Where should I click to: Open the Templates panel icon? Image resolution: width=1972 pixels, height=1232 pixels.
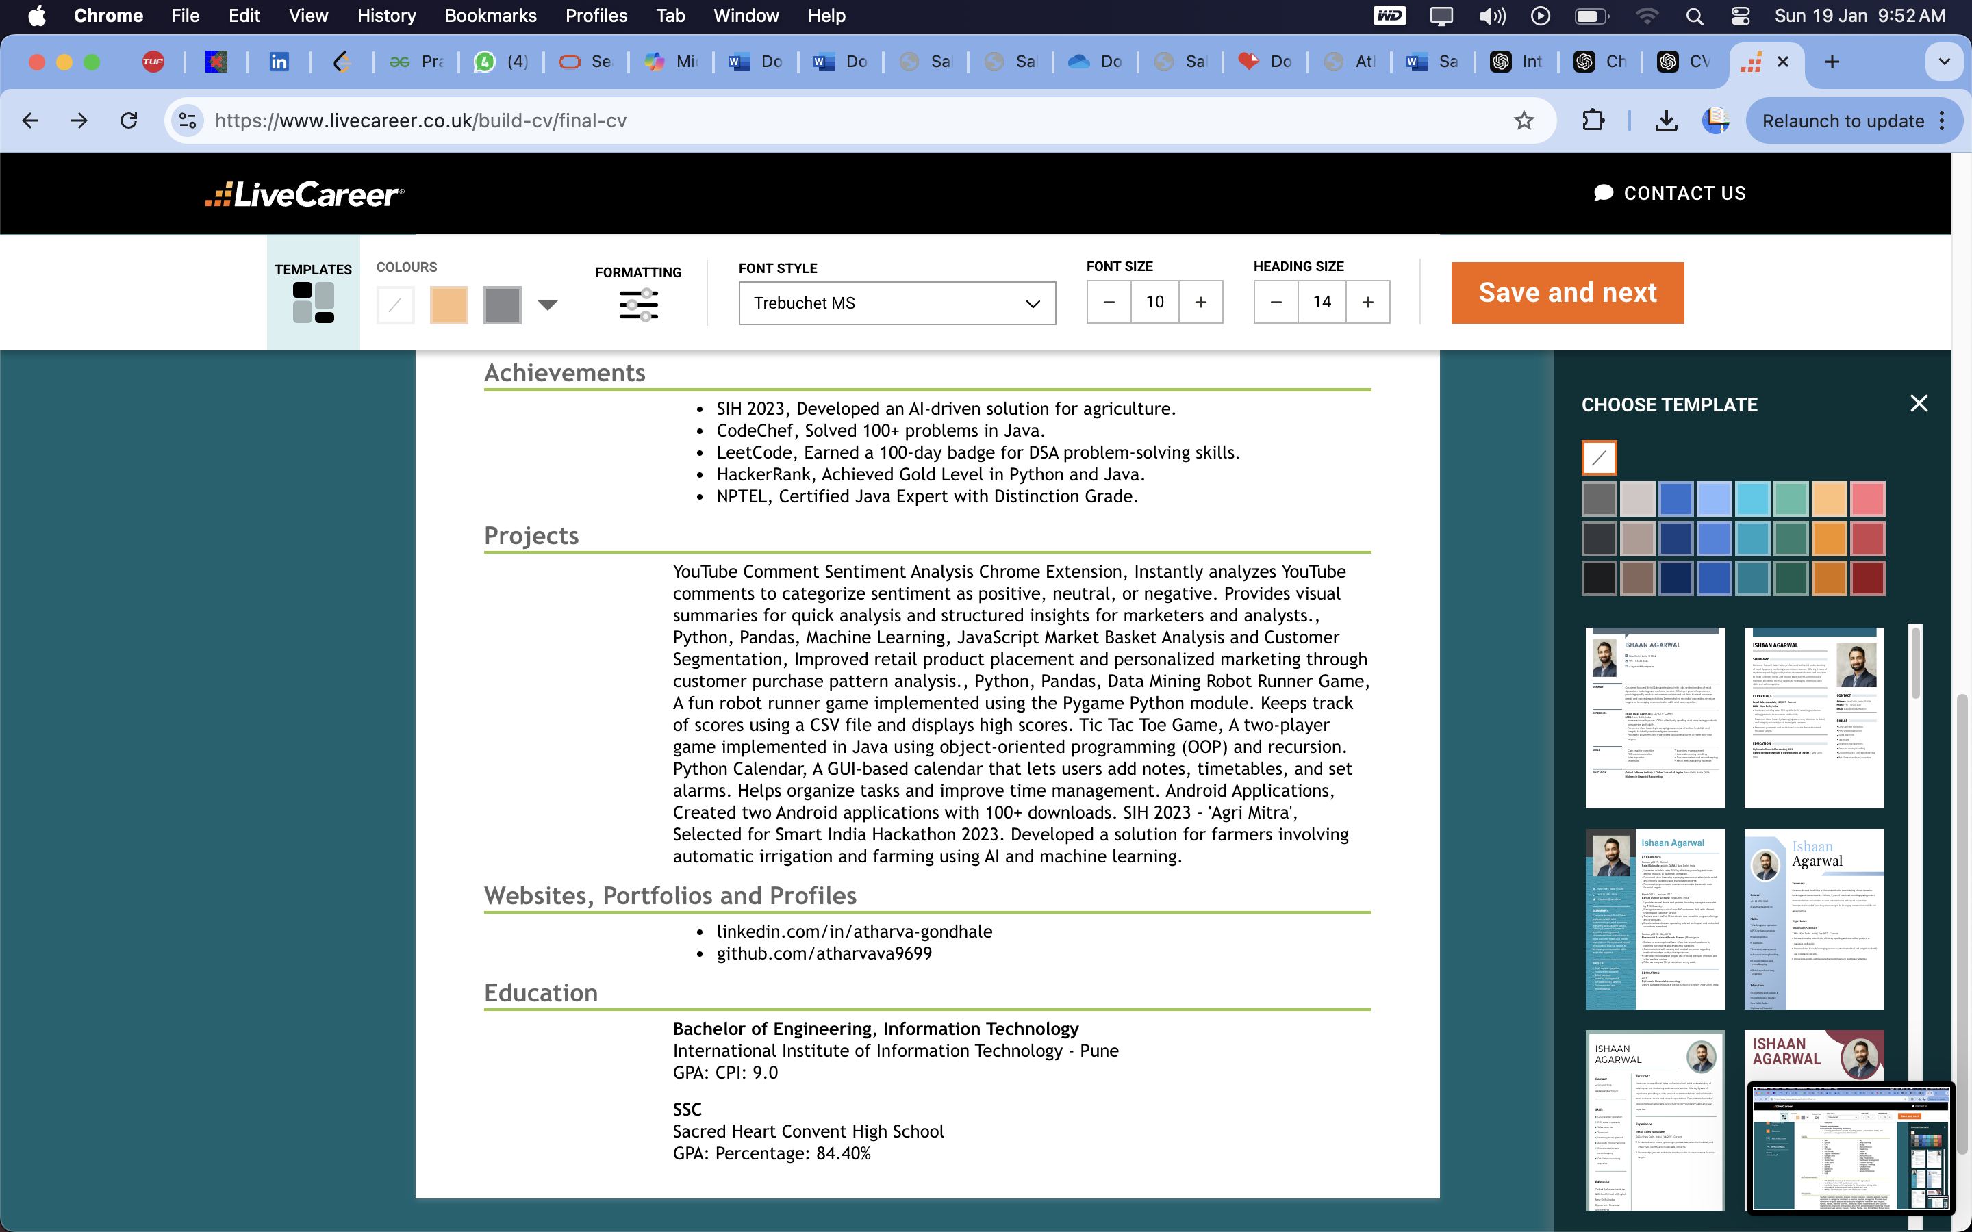click(x=313, y=303)
